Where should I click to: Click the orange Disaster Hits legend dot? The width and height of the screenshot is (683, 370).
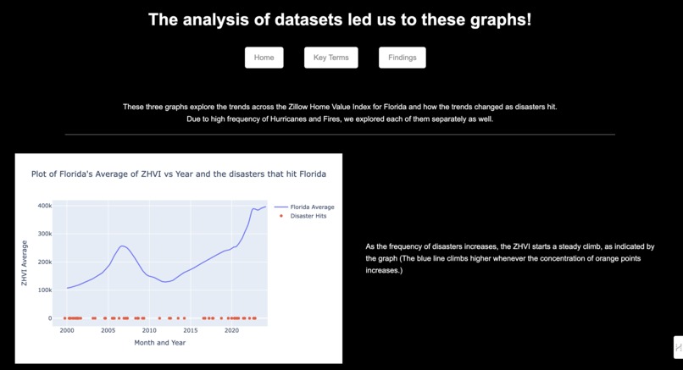(281, 216)
